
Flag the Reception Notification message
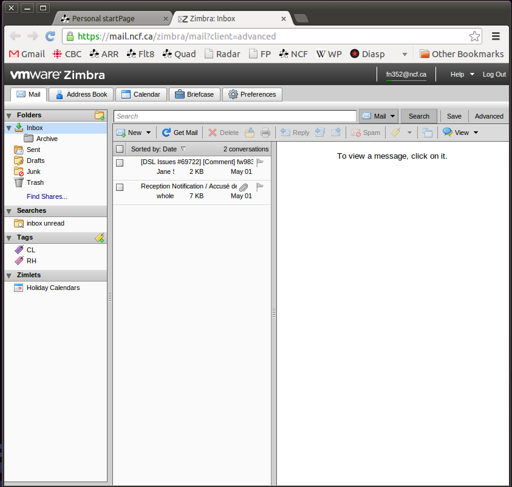[x=260, y=187]
